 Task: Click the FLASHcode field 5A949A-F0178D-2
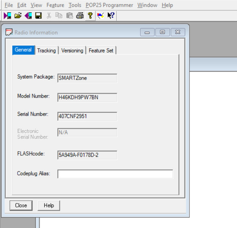pos(87,155)
